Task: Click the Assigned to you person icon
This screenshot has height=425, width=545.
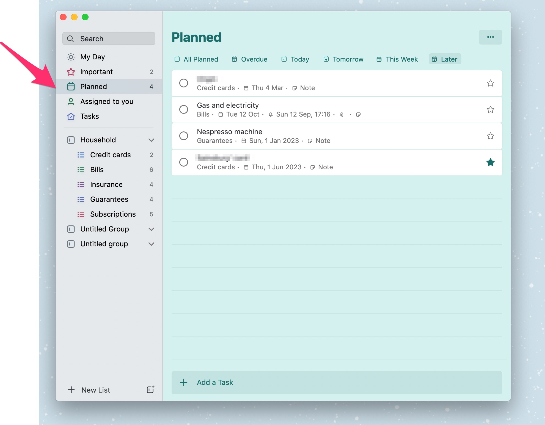Action: point(71,101)
